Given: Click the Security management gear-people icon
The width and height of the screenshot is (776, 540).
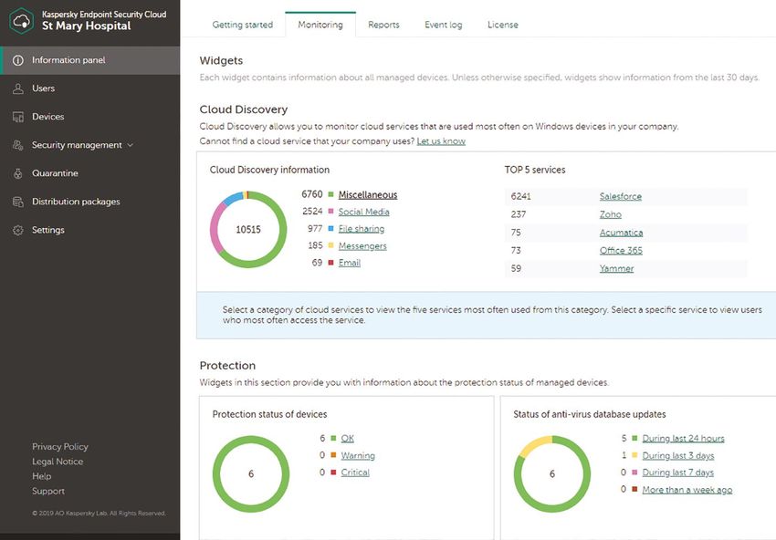Looking at the screenshot, I should coord(18,145).
